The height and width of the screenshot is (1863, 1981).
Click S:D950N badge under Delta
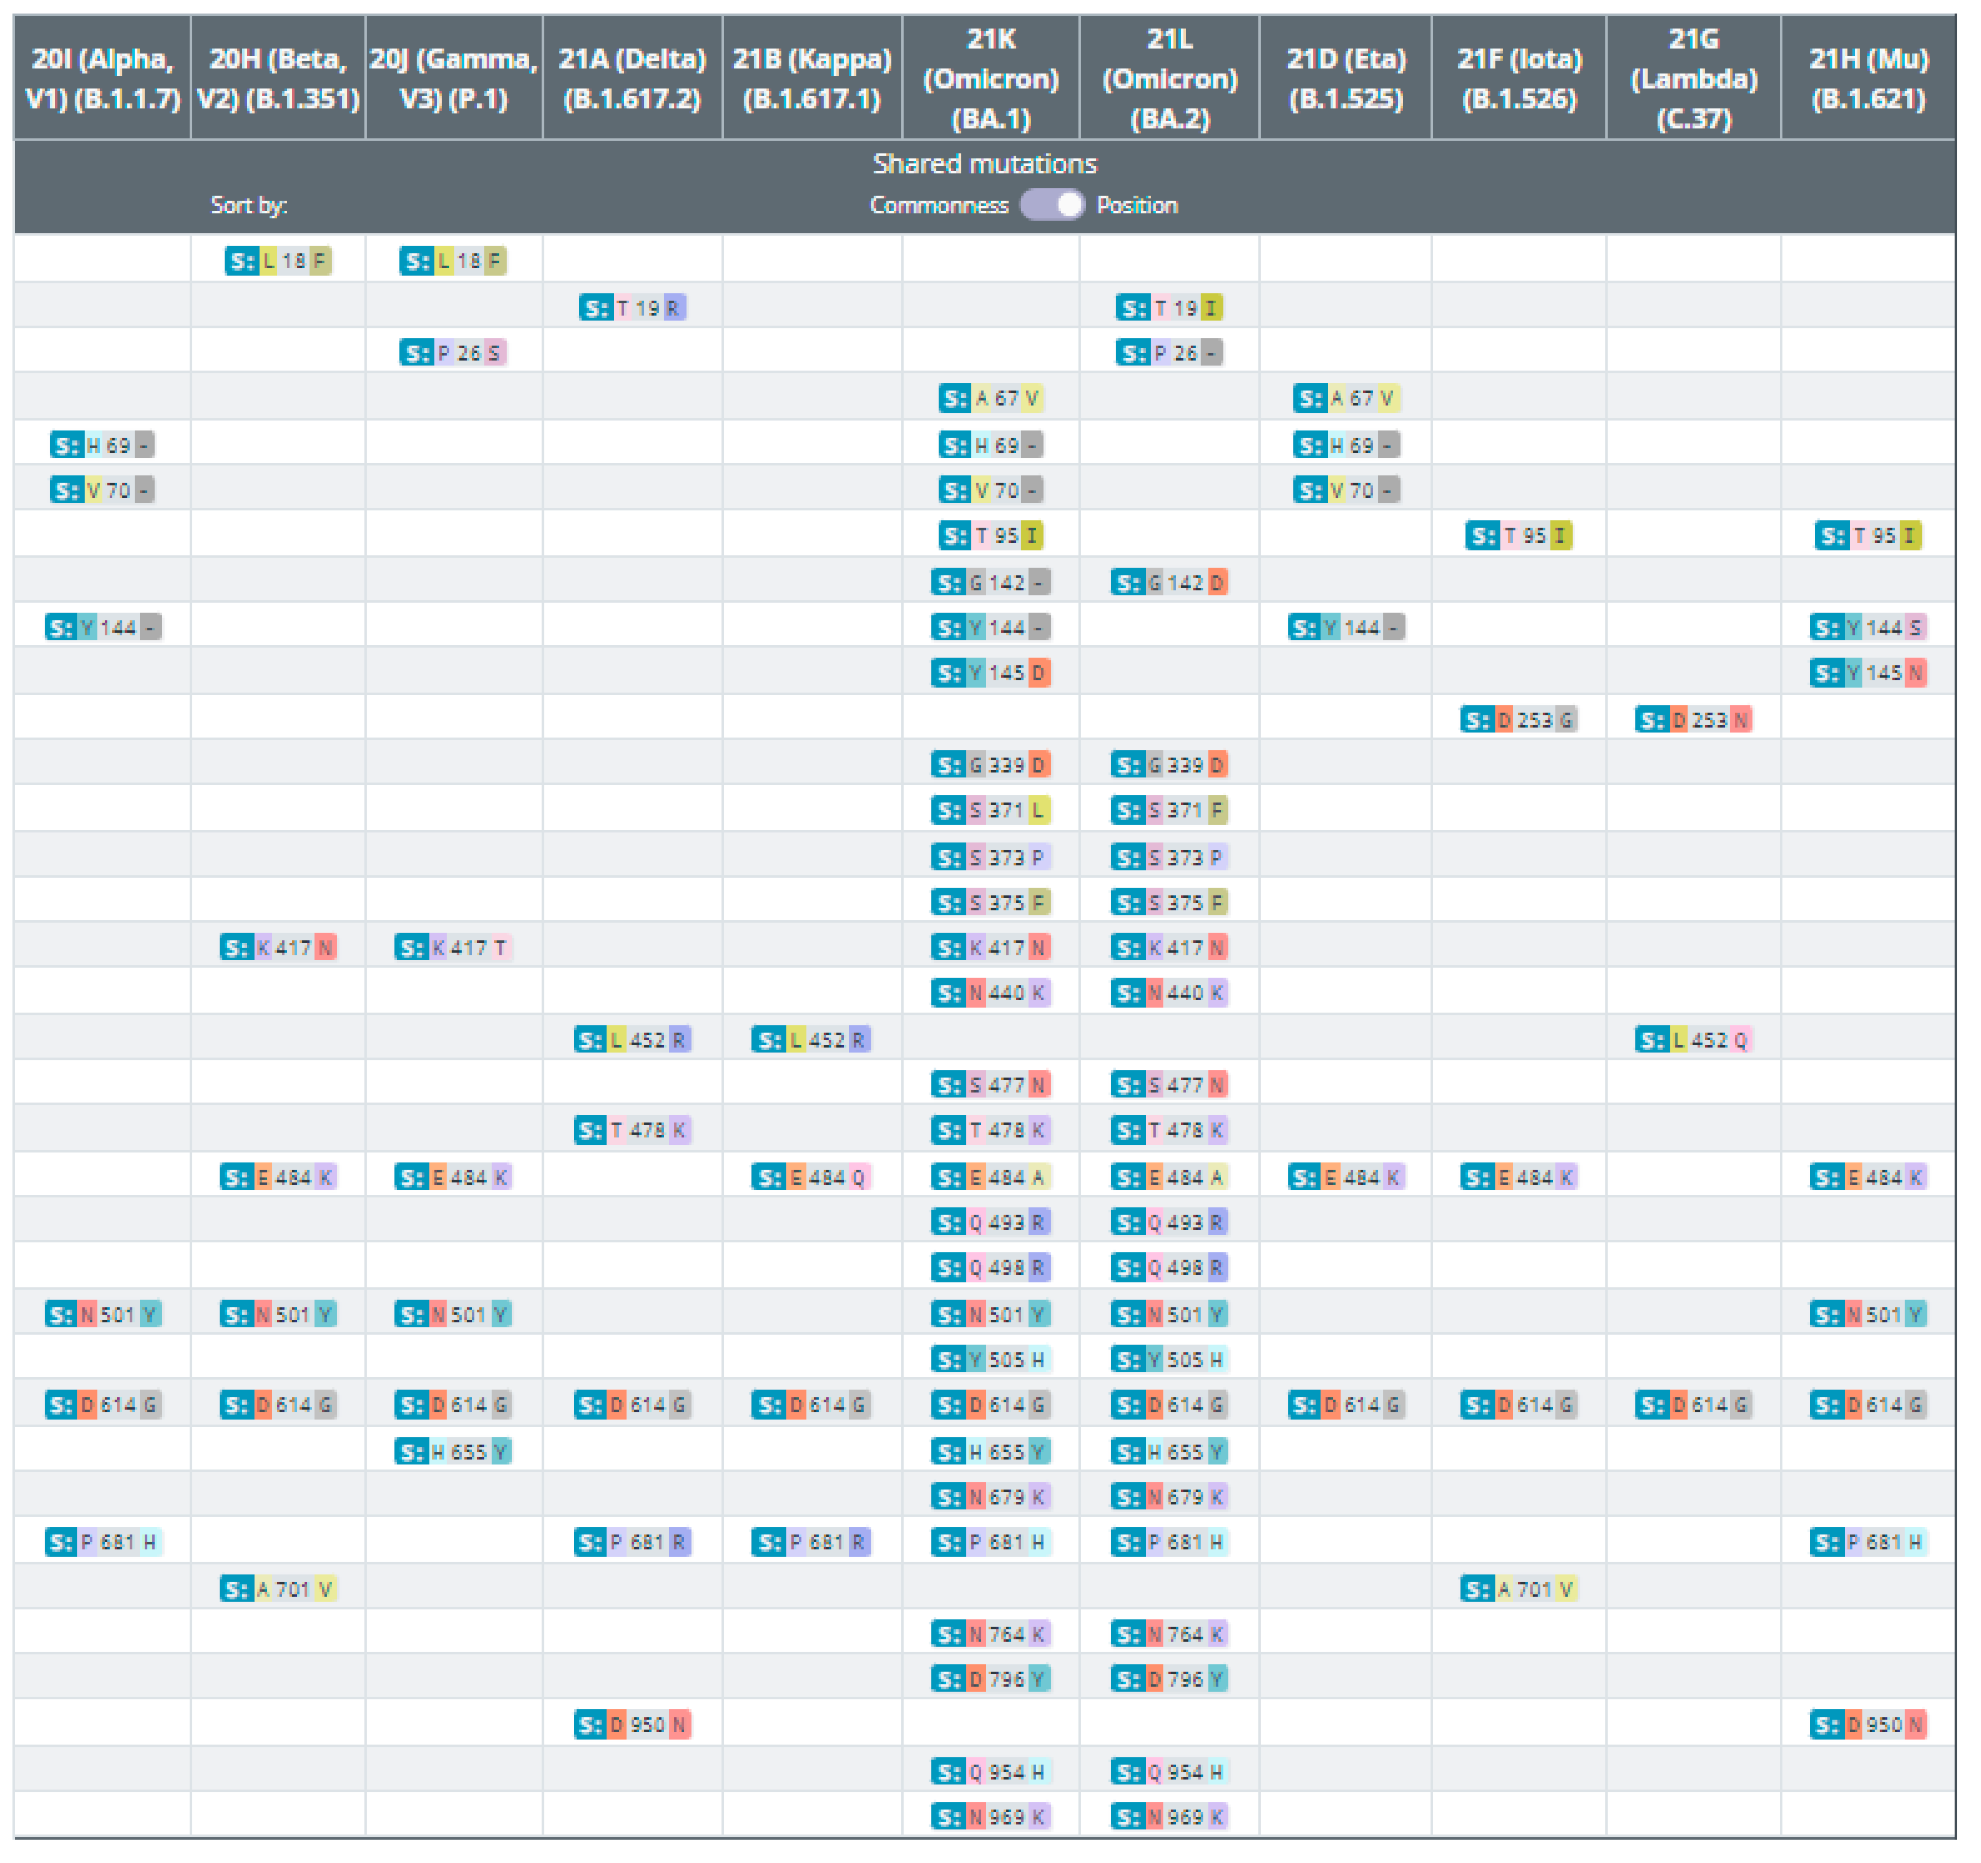(x=632, y=1725)
